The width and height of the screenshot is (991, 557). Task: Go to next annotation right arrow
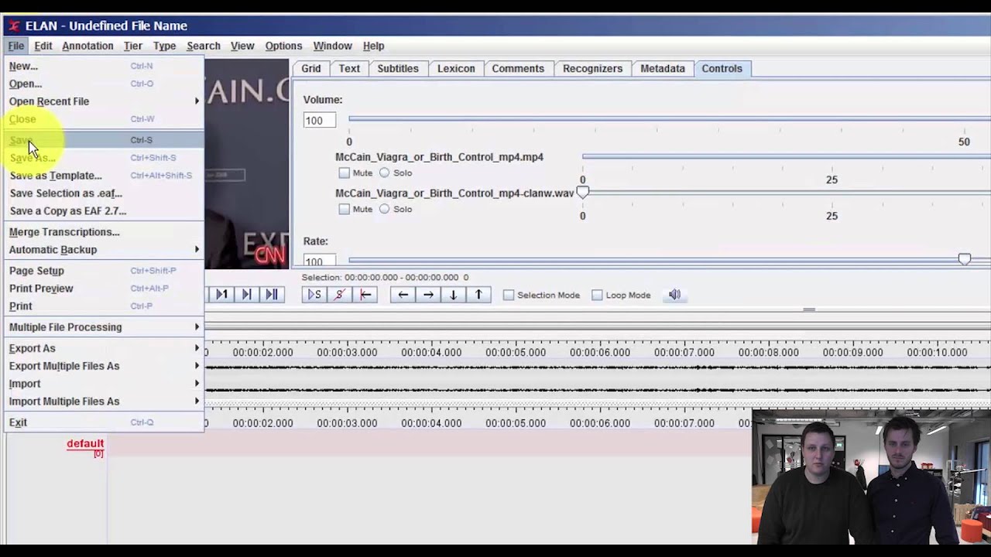click(x=428, y=295)
